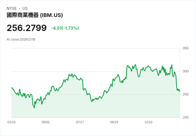
Task: Click the 300 y-axis label
Action: coord(186,71)
